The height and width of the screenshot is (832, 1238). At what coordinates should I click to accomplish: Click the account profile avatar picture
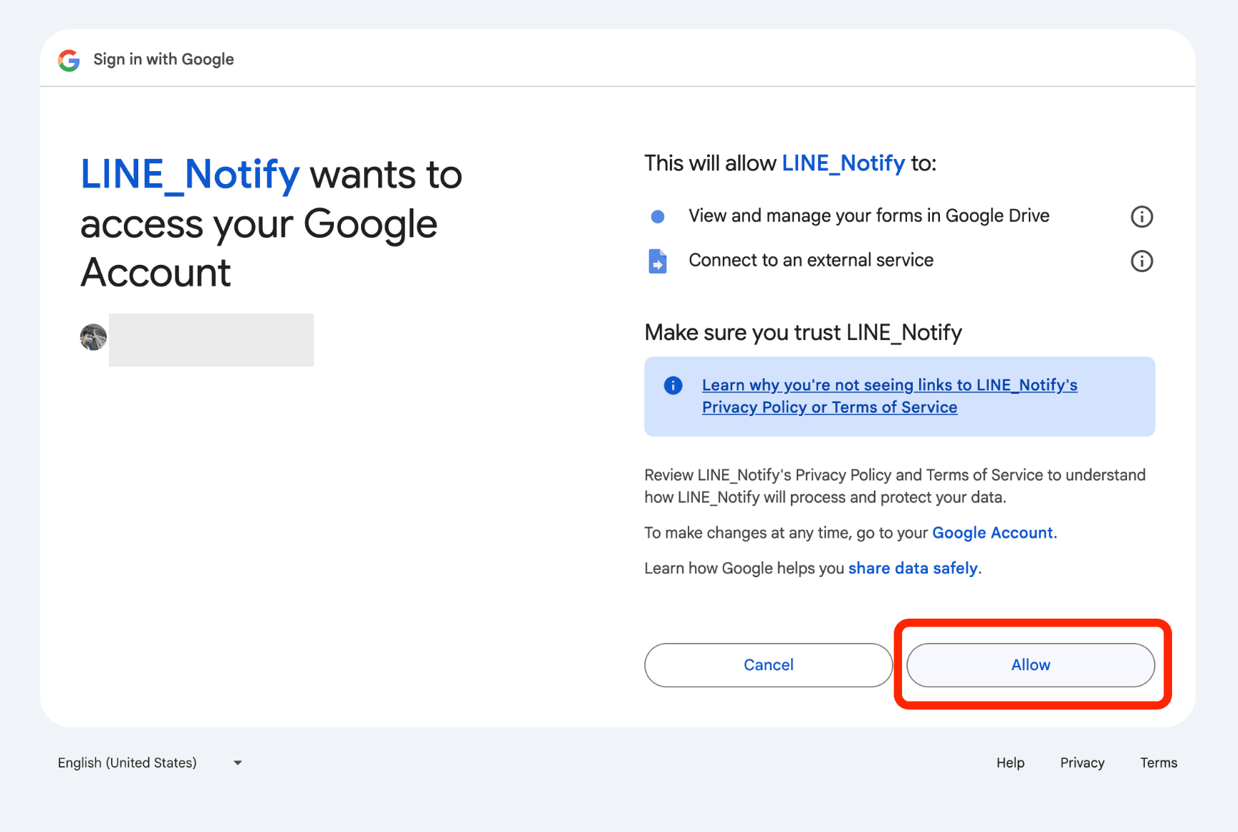click(x=93, y=337)
